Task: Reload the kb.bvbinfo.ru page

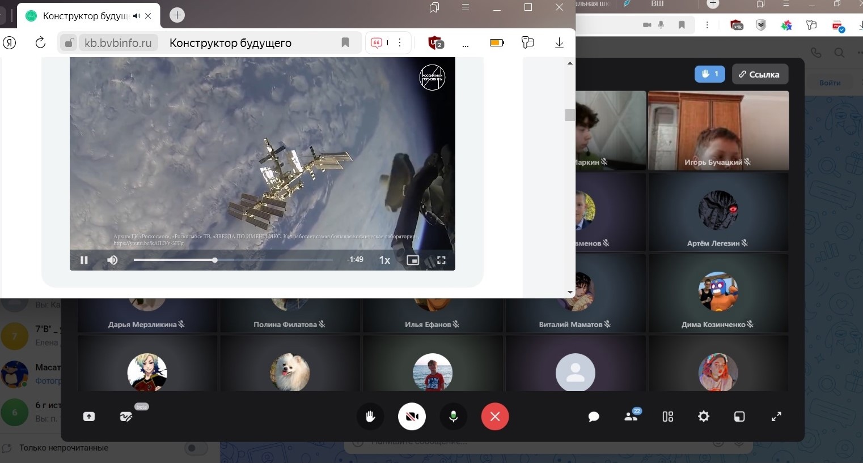Action: point(40,42)
